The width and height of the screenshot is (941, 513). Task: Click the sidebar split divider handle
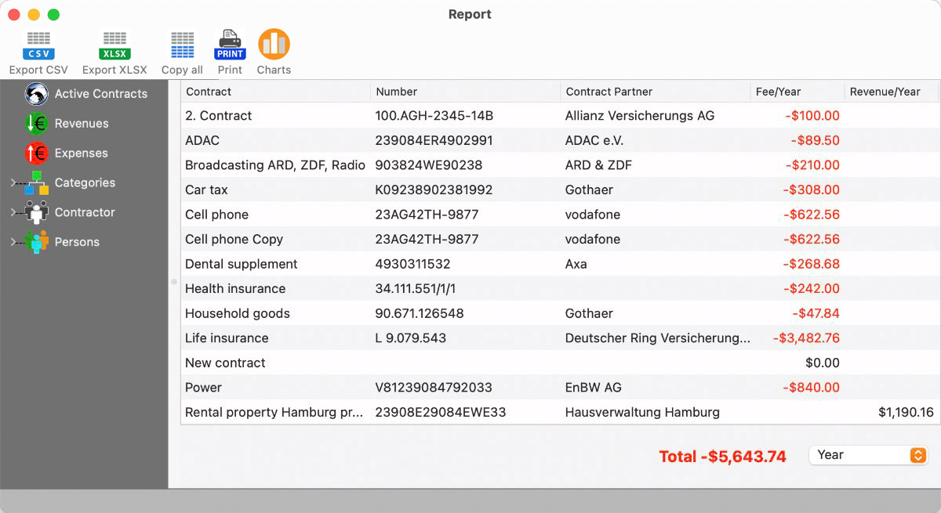[174, 282]
